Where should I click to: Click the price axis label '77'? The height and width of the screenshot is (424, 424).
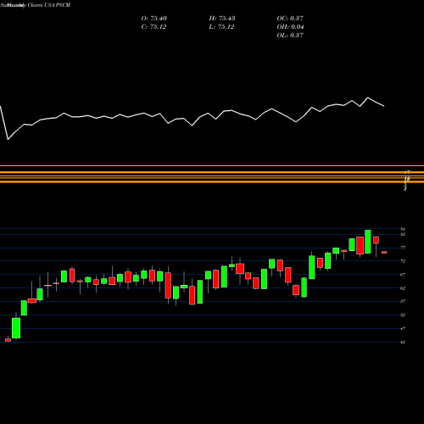403,248
